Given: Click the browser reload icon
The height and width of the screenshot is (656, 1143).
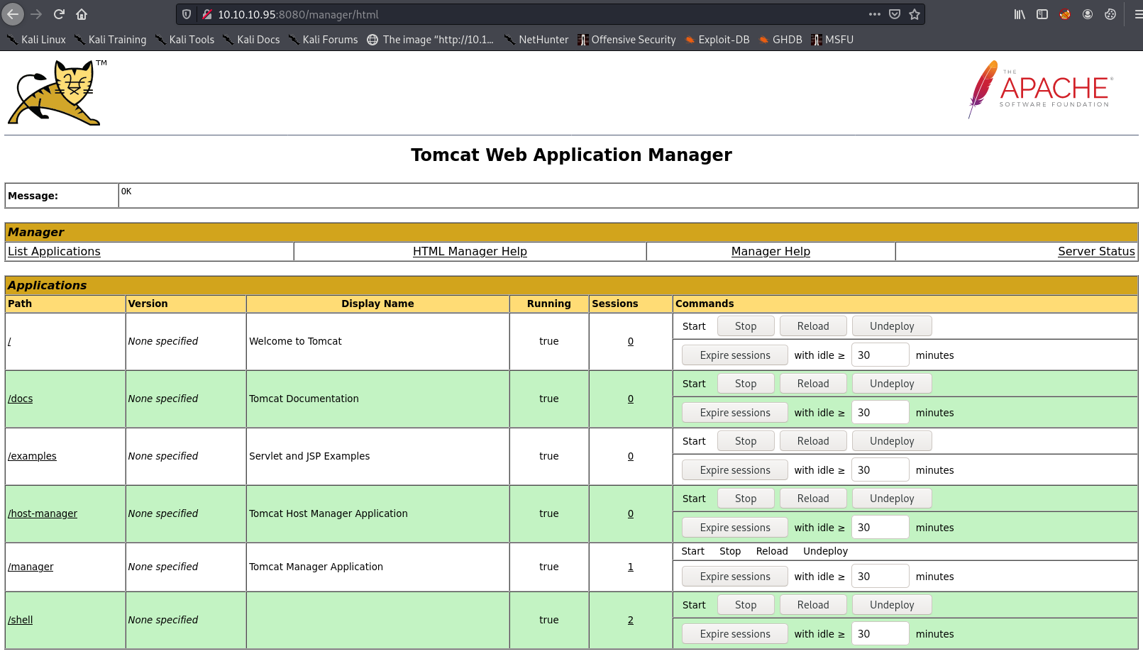Looking at the screenshot, I should pos(59,14).
